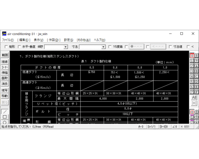Select layer 7 button
199x159 pixels.
pos(192,92)
